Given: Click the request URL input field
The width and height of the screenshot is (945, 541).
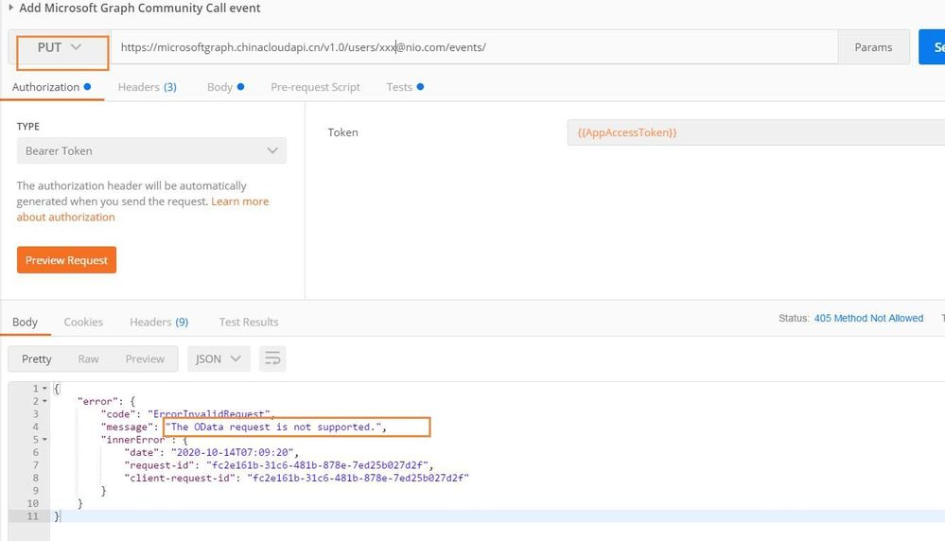Looking at the screenshot, I should [474, 47].
